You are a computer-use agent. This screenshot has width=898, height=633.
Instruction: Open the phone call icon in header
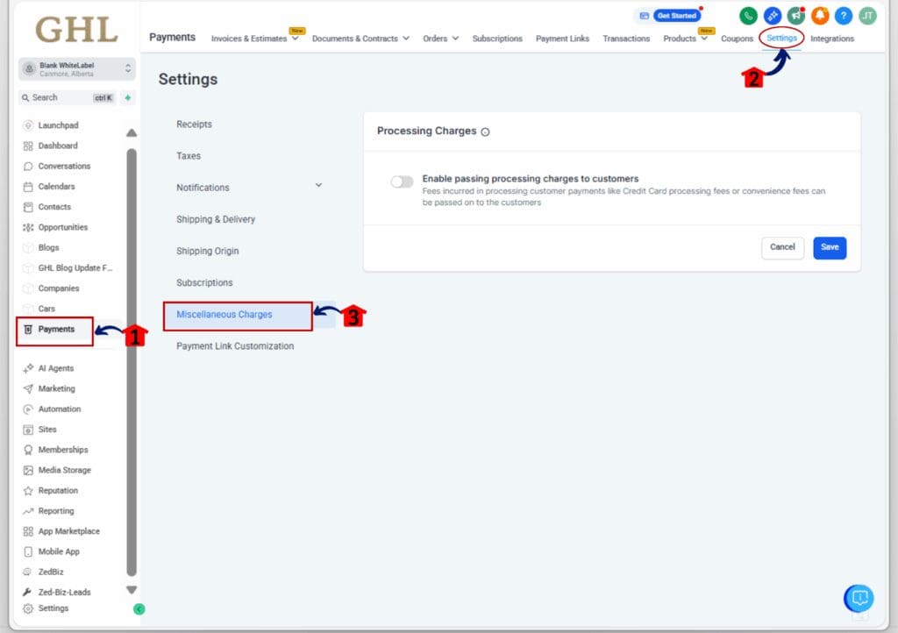[x=748, y=15]
